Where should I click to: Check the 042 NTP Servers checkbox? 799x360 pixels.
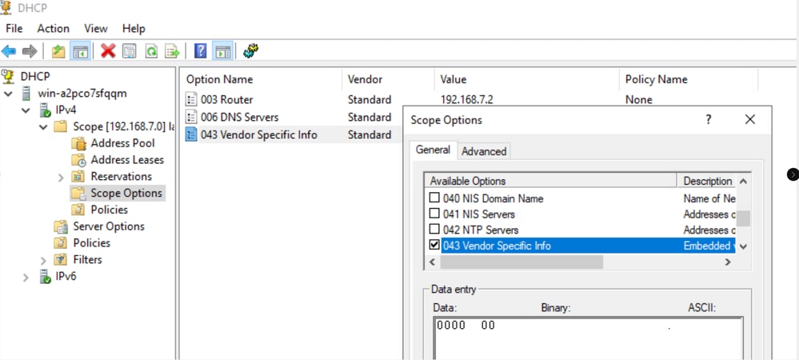pos(434,230)
